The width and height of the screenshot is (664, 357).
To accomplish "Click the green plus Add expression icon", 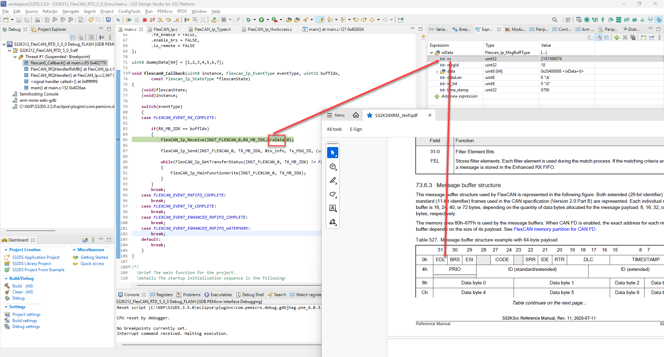I will pos(617,38).
